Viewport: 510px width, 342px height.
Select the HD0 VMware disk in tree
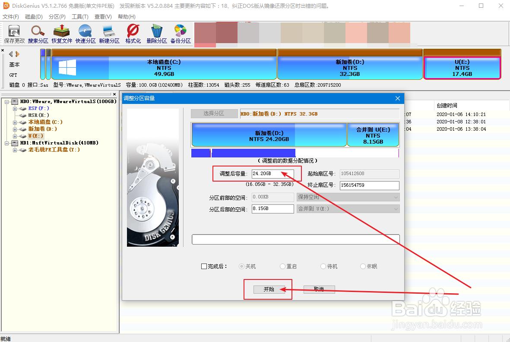pyautogui.click(x=68, y=101)
